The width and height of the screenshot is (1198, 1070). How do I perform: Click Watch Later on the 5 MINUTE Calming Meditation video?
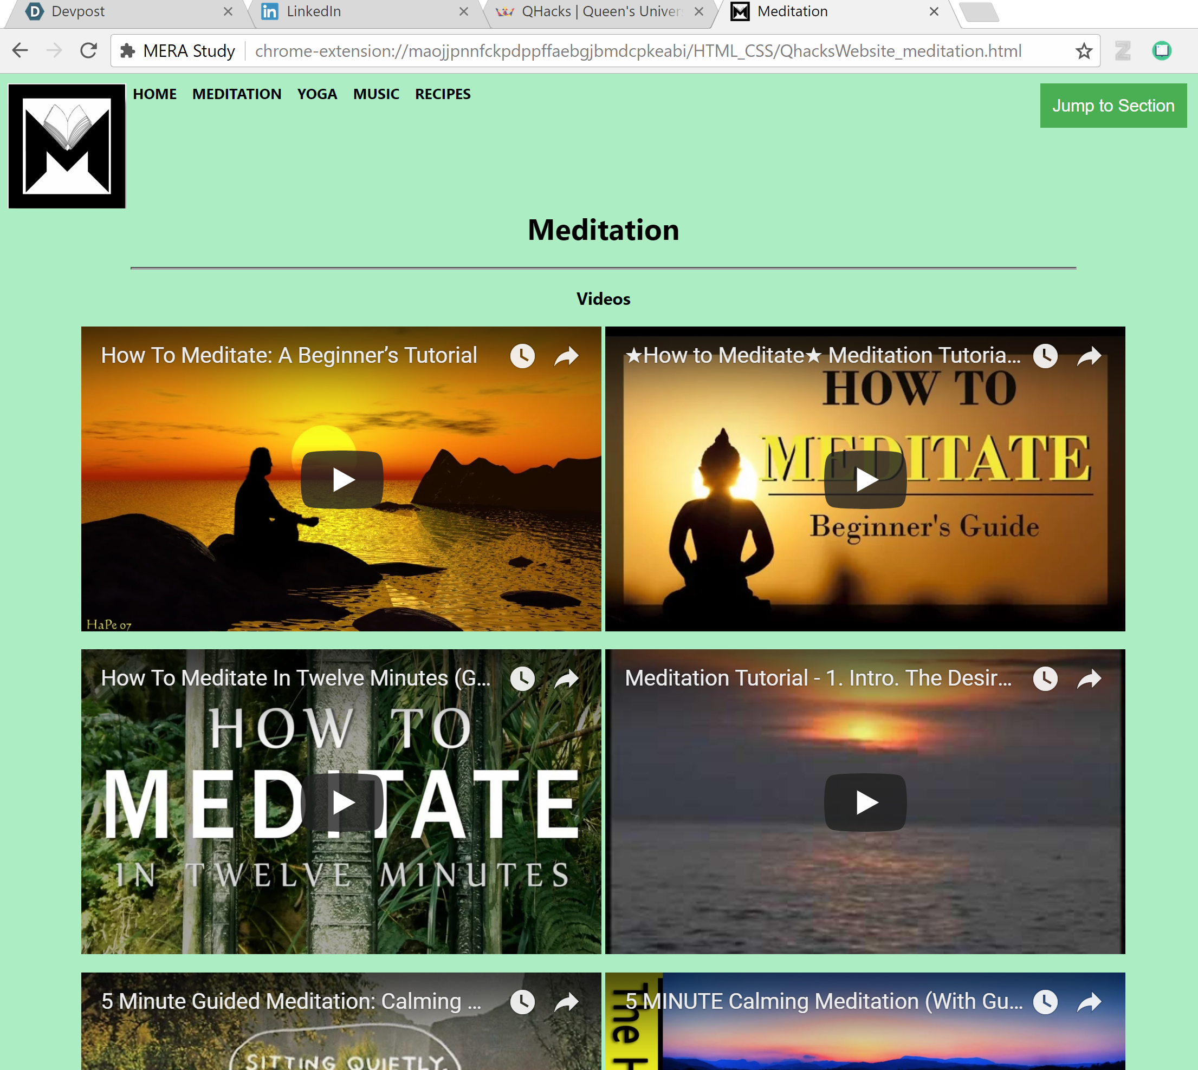1045,1002
